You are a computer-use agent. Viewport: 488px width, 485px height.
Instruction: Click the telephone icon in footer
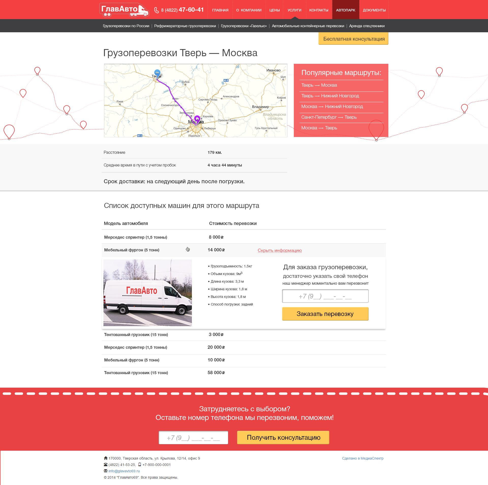106,464
